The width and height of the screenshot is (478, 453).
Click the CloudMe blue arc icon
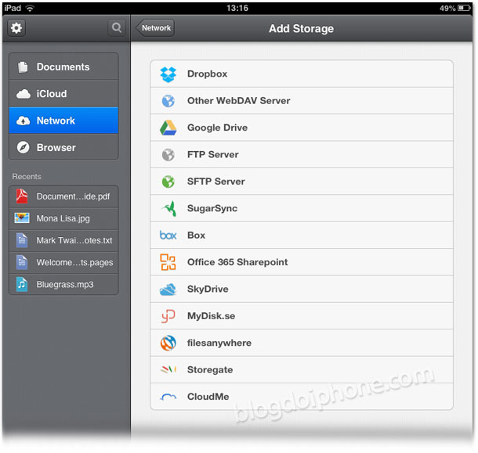tap(168, 397)
